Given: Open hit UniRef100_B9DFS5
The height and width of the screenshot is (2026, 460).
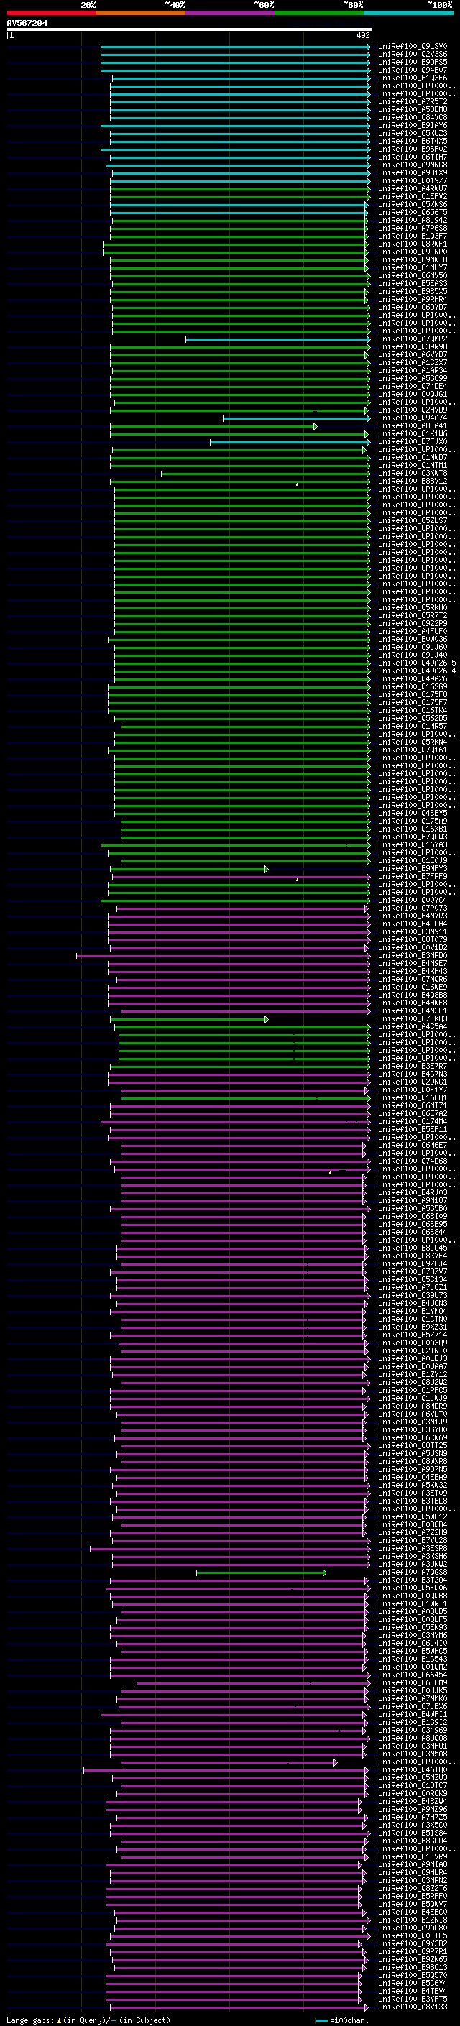Looking at the screenshot, I should [413, 62].
